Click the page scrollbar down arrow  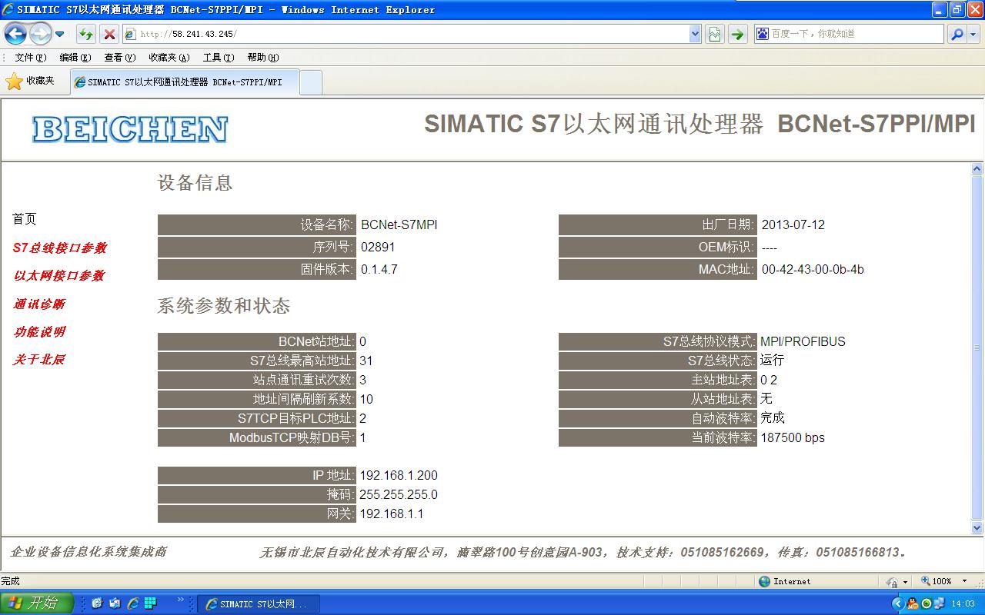pyautogui.click(x=977, y=528)
